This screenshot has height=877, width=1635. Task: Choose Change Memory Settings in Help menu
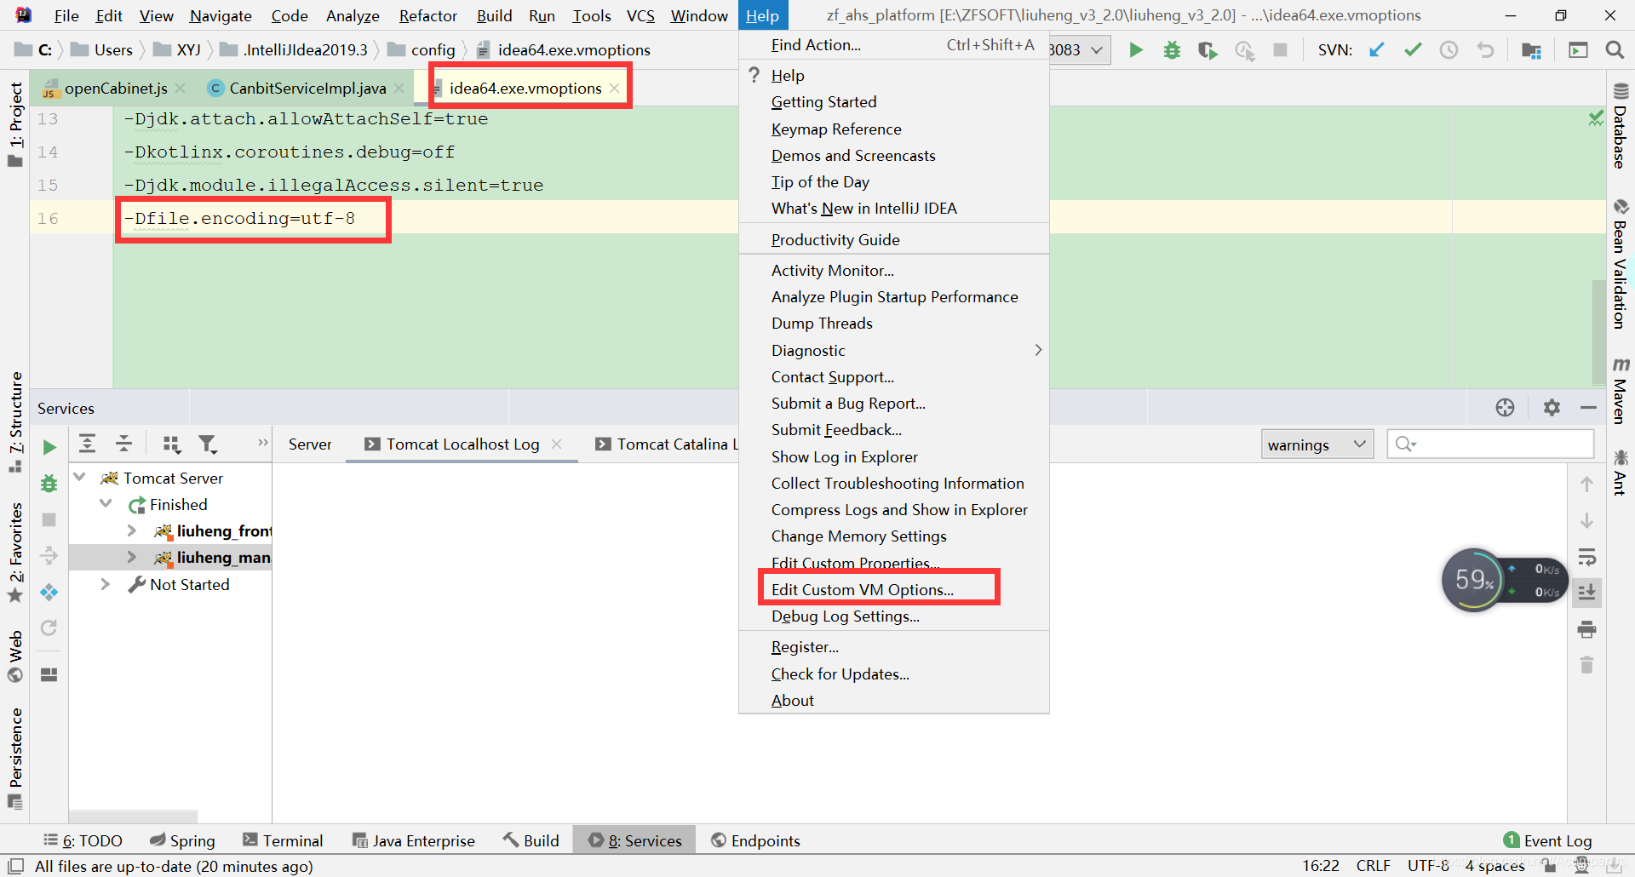[893, 536]
